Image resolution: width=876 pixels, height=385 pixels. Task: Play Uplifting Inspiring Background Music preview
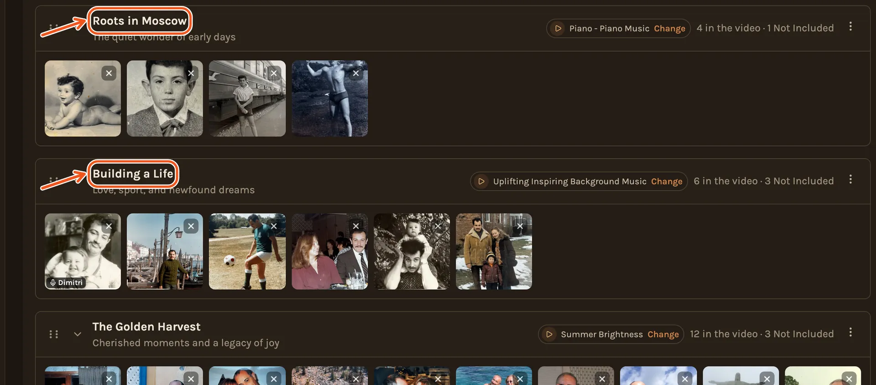pyautogui.click(x=481, y=181)
